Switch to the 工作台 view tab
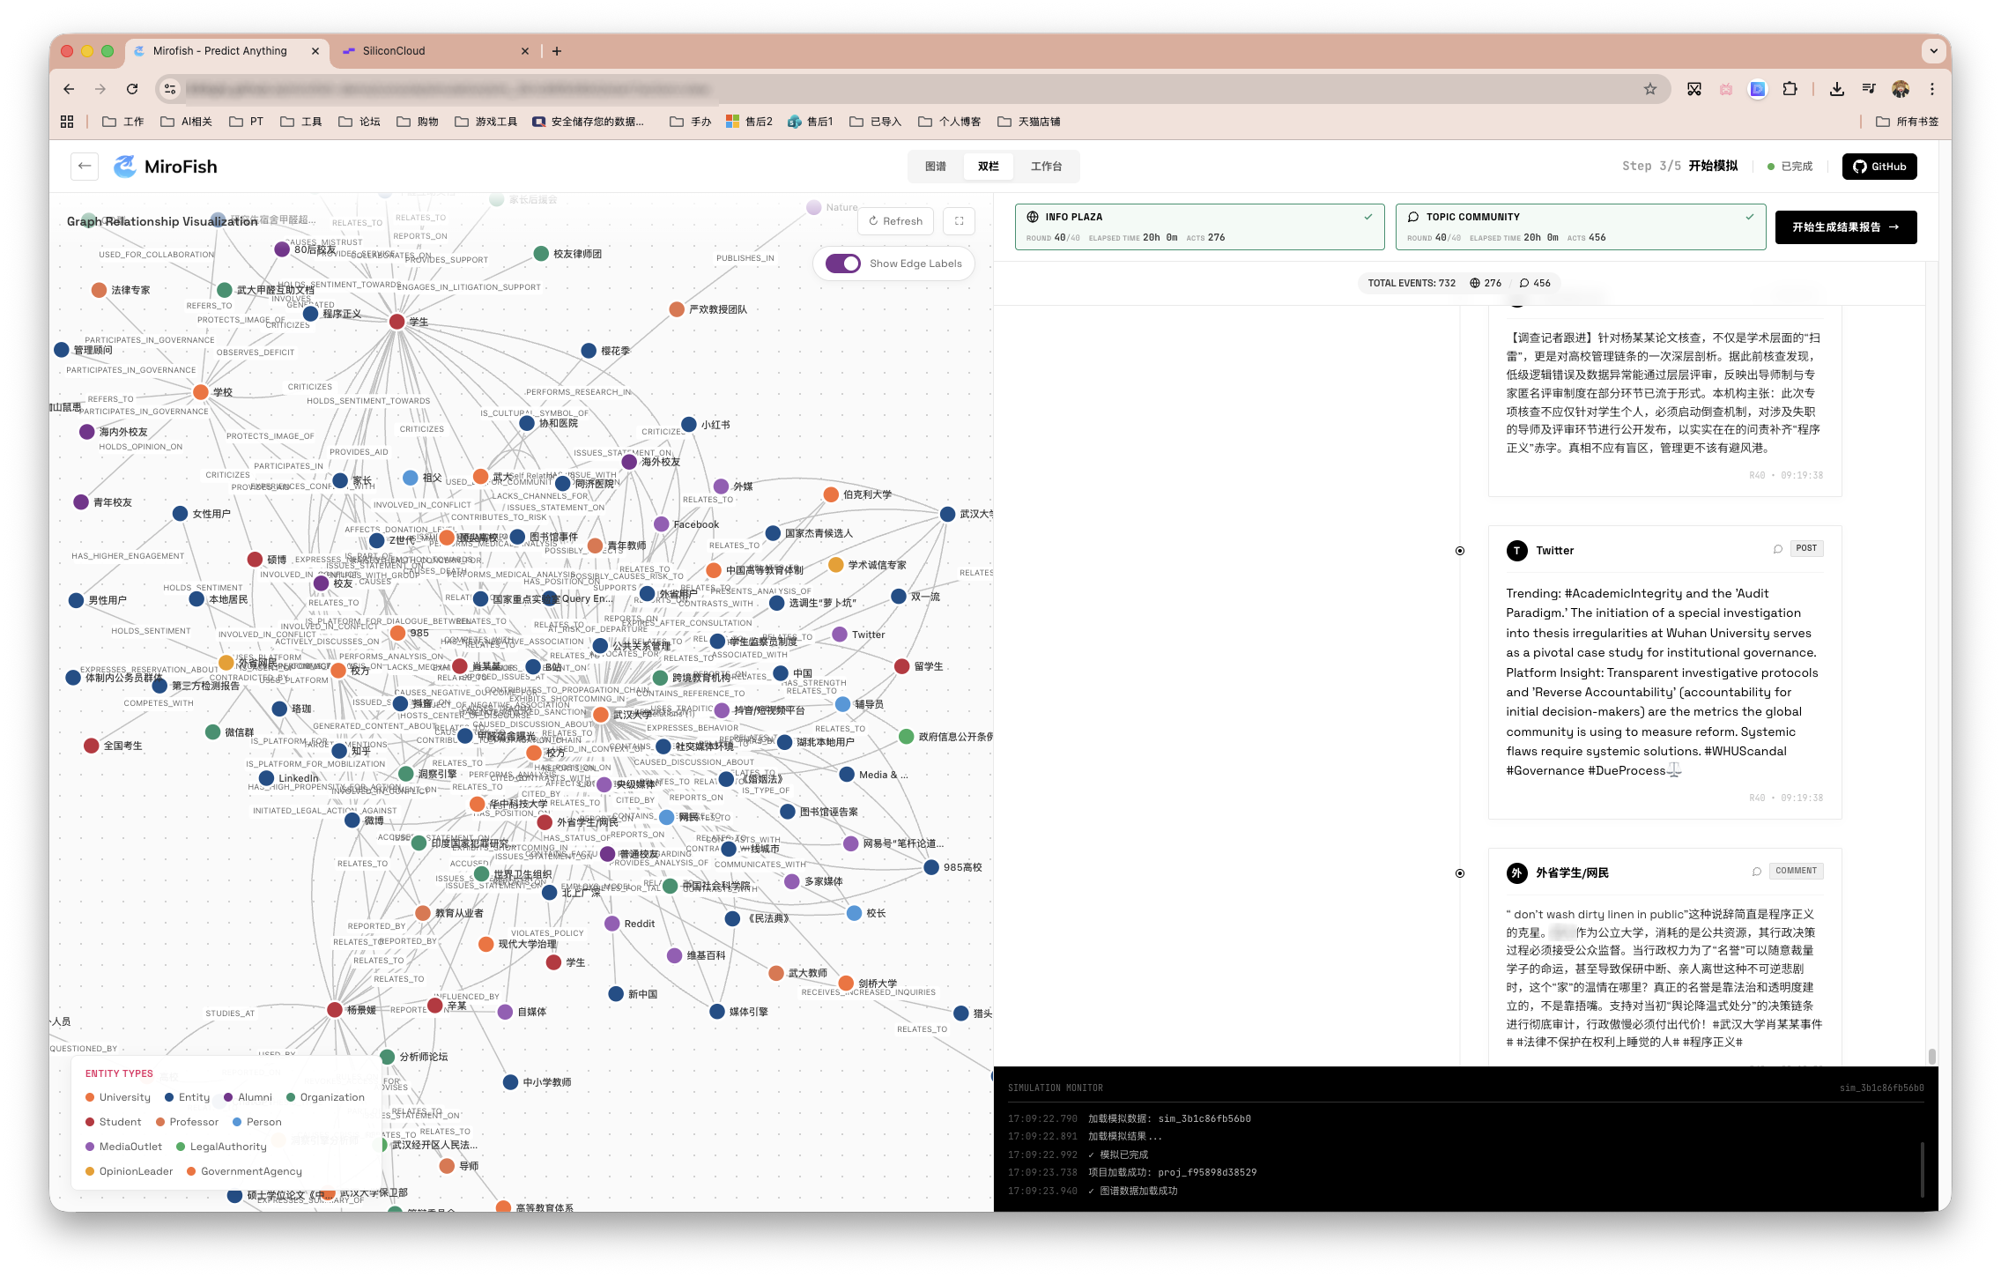 1046,167
